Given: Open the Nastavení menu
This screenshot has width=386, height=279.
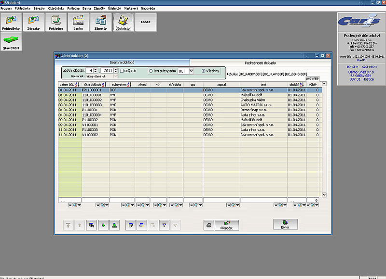Looking at the screenshot, I should pos(132,9).
